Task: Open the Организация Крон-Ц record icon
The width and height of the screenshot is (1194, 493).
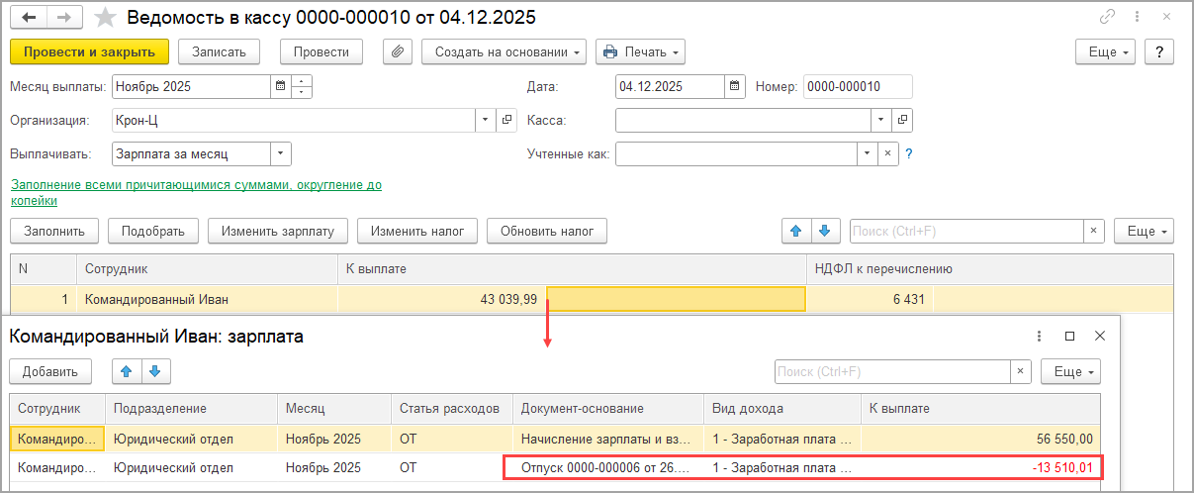Action: (x=506, y=120)
